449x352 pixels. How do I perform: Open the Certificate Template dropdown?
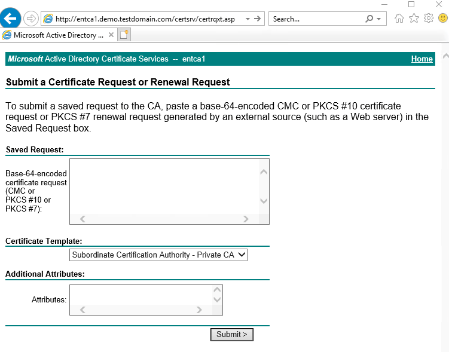pos(158,255)
